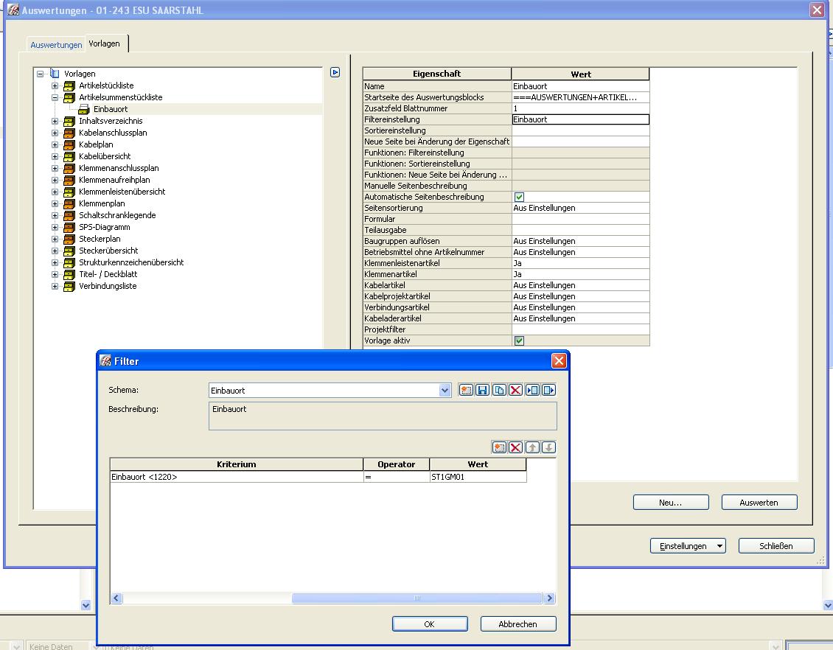
Task: Click the Kabelübersicht folder icon
Action: [x=69, y=156]
